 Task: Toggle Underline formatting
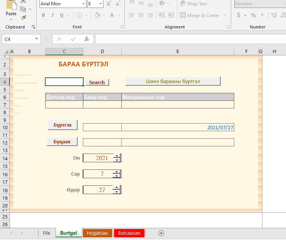tap(62, 15)
